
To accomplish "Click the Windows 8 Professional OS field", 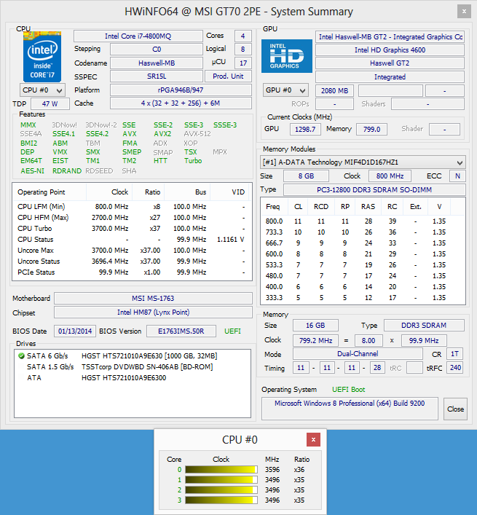I will (x=350, y=408).
